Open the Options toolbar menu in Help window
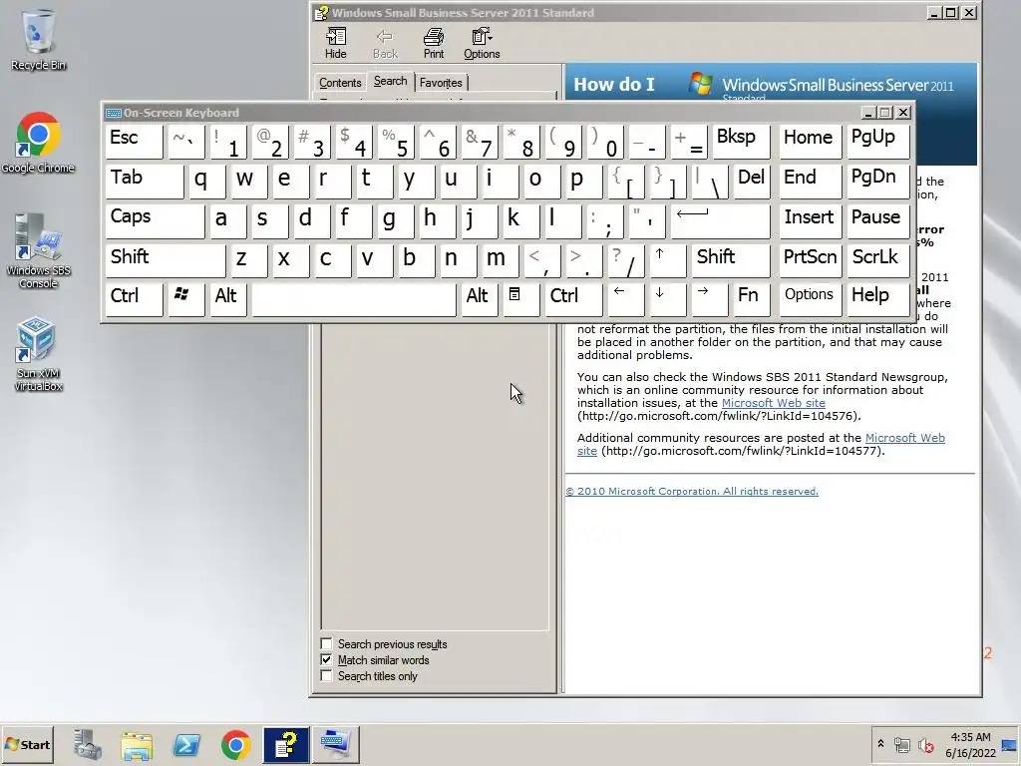 tap(482, 44)
